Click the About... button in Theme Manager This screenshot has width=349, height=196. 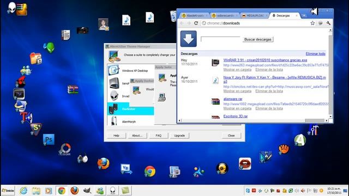pyautogui.click(x=137, y=136)
